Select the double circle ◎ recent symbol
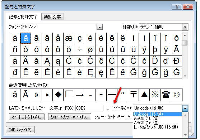 coord(177,95)
